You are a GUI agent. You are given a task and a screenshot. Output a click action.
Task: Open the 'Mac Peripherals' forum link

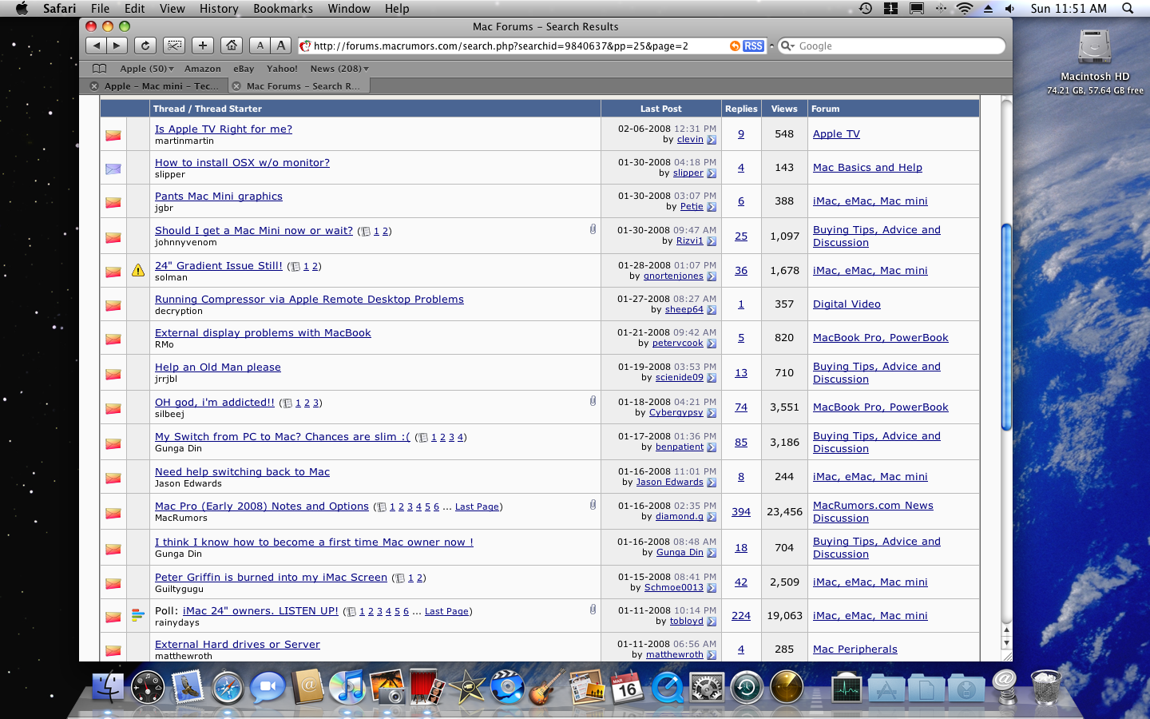855,649
